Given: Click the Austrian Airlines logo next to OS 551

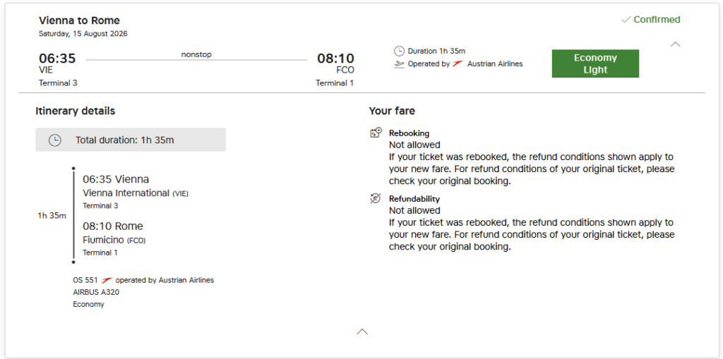Looking at the screenshot, I should (x=107, y=280).
